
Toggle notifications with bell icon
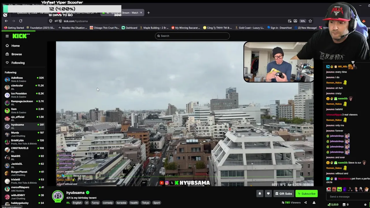[x=260, y=194]
